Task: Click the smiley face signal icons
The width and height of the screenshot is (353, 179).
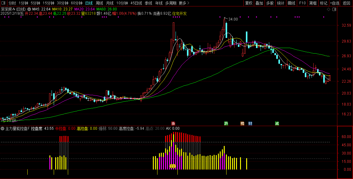Action: click(173, 166)
